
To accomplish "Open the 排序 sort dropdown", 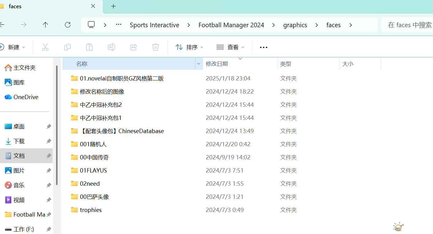I will click(189, 47).
